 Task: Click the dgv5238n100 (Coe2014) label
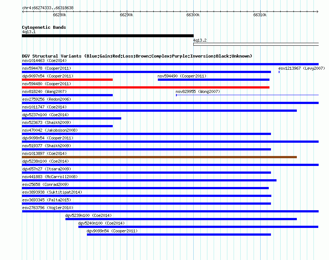pyautogui.click(x=45, y=161)
